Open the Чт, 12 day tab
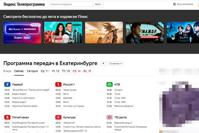Image resolution: width=199 pixels, height=133 pixels. tap(55, 71)
